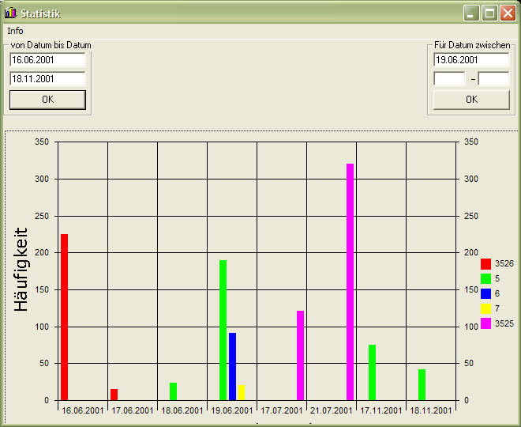
Task: Click the right empty range field after the dash
Action: click(493, 78)
